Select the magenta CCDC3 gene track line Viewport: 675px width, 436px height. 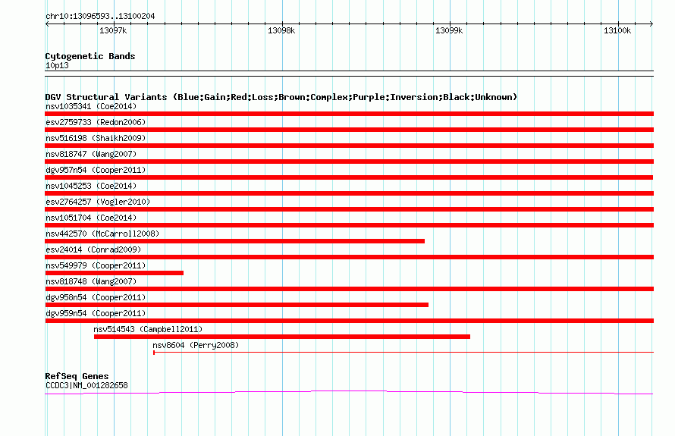point(349,392)
